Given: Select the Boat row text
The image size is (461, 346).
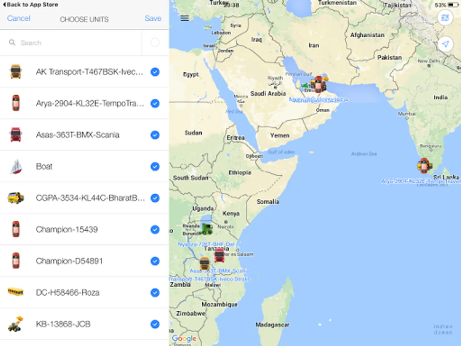Looking at the screenshot, I should pos(44,166).
